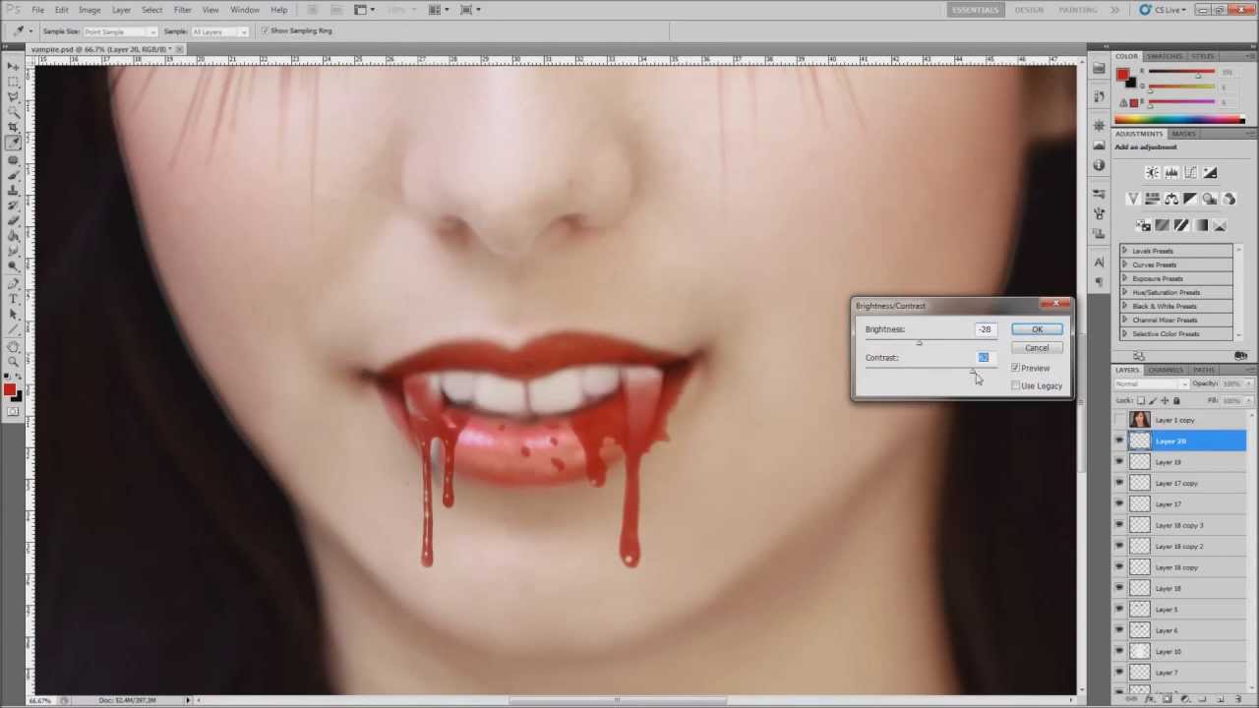Hide Layer 19 using its eye icon

(x=1119, y=462)
